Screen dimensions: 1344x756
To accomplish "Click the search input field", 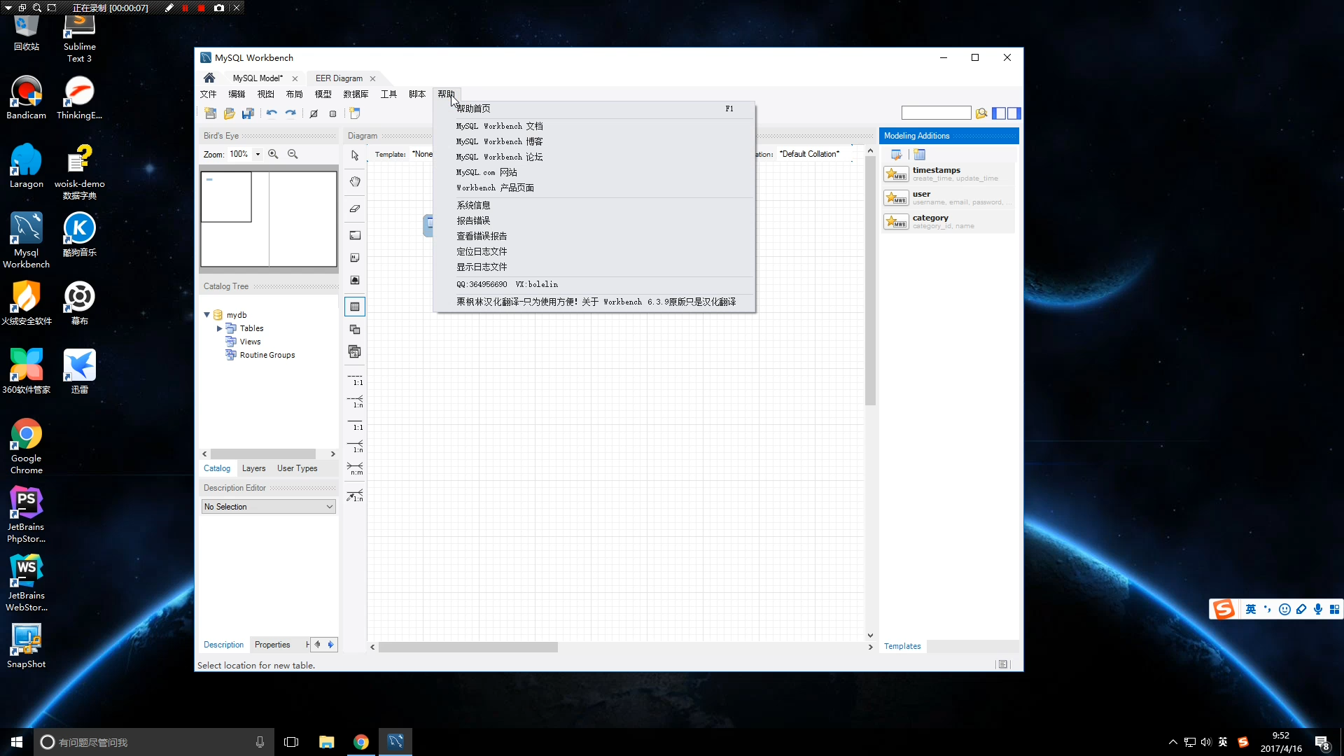I will point(936,113).
